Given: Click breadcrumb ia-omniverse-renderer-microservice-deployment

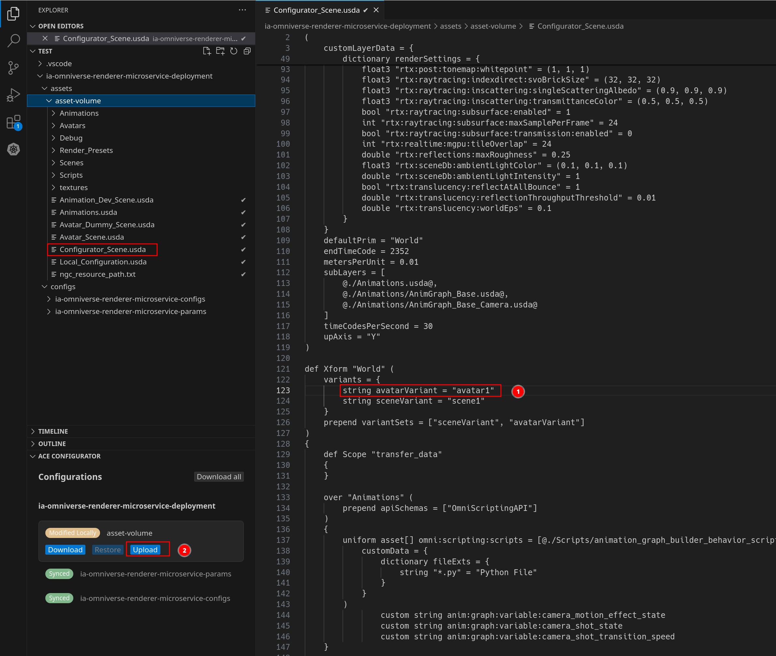Looking at the screenshot, I should pyautogui.click(x=347, y=26).
